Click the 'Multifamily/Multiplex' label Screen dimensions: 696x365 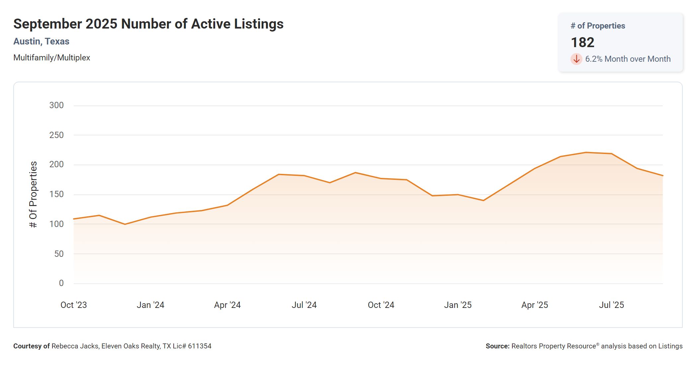click(51, 58)
